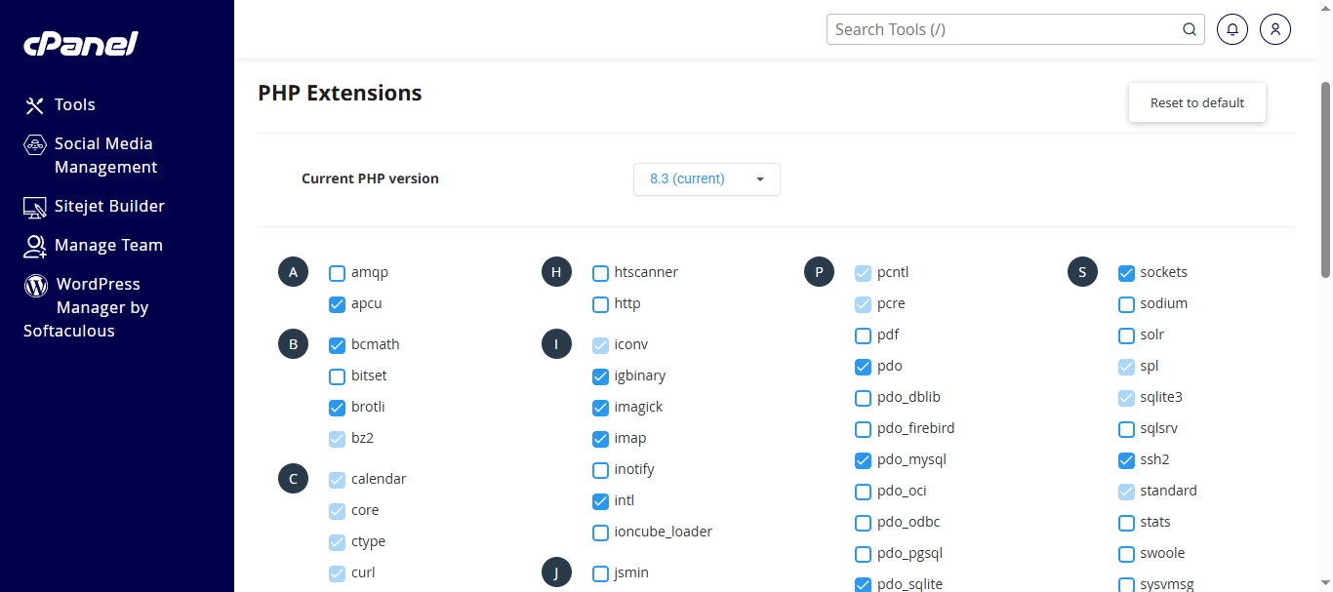The image size is (1333, 592).
Task: Click the letter H section badge
Action: pyautogui.click(x=556, y=272)
